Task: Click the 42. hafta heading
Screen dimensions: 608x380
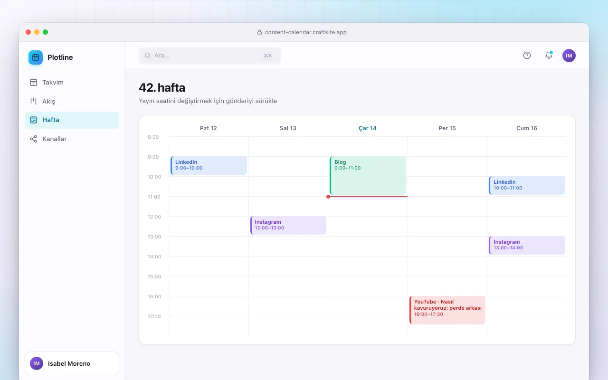Action: [x=162, y=88]
